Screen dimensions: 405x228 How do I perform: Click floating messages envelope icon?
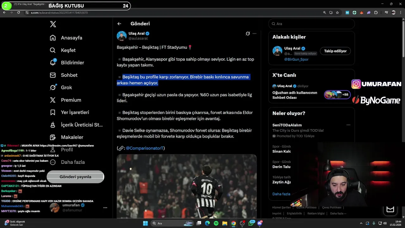[x=390, y=209]
